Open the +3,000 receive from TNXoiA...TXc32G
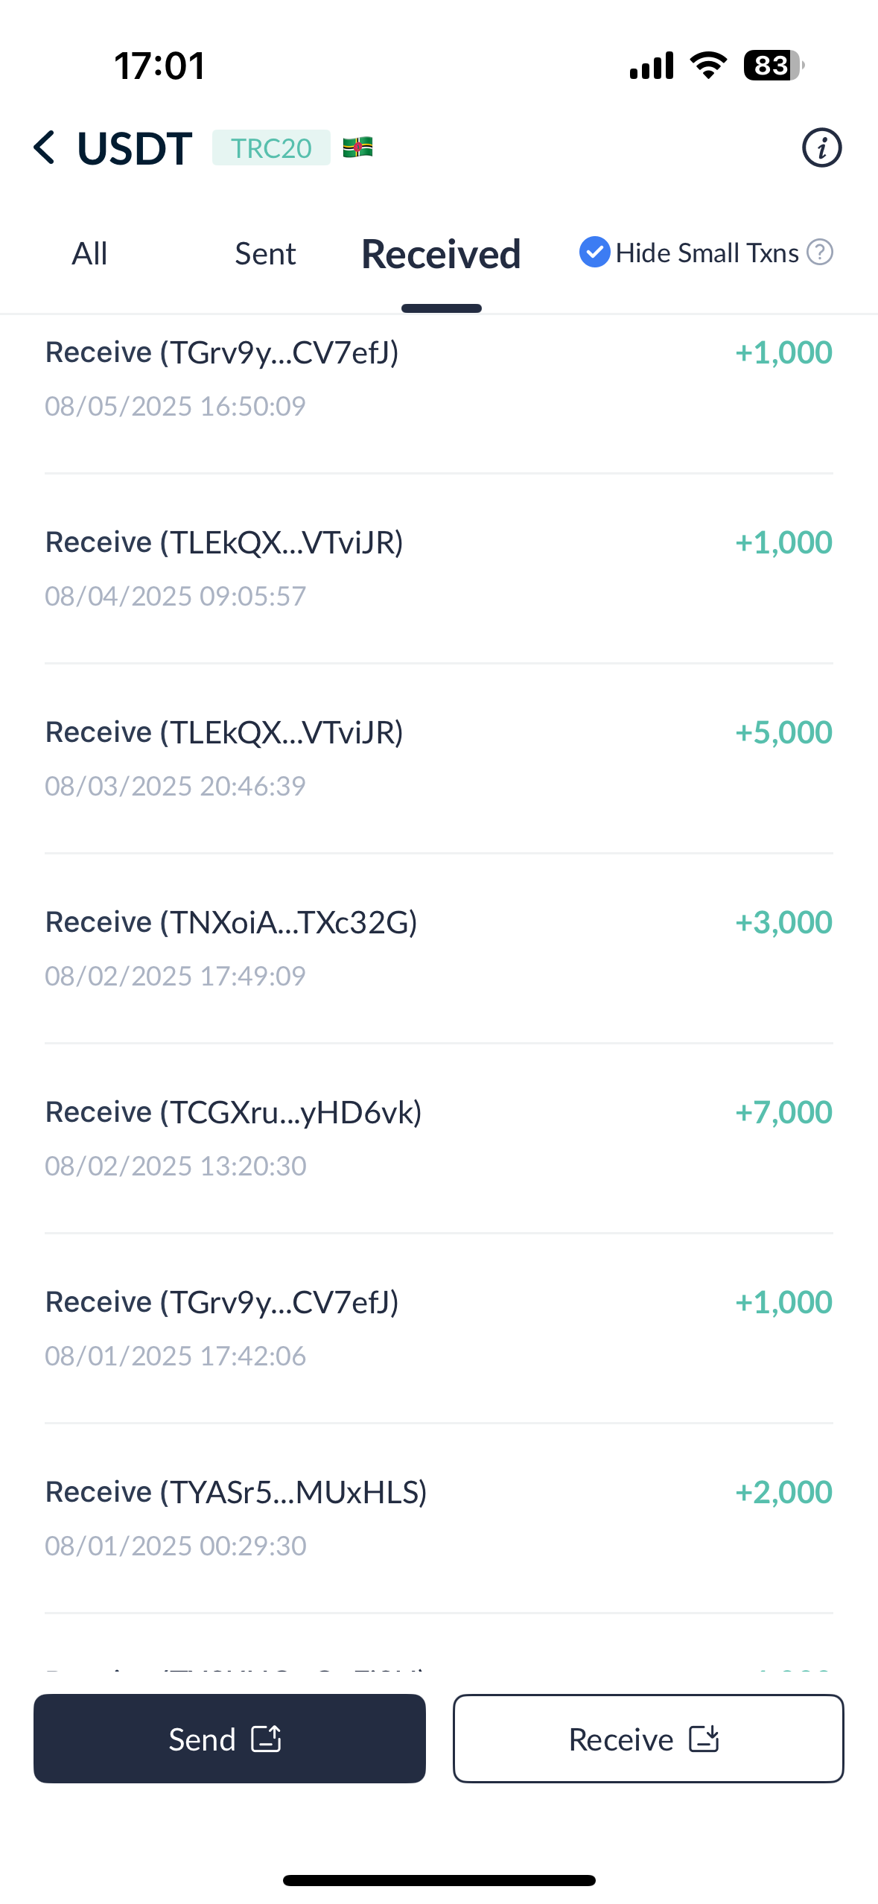 click(439, 948)
